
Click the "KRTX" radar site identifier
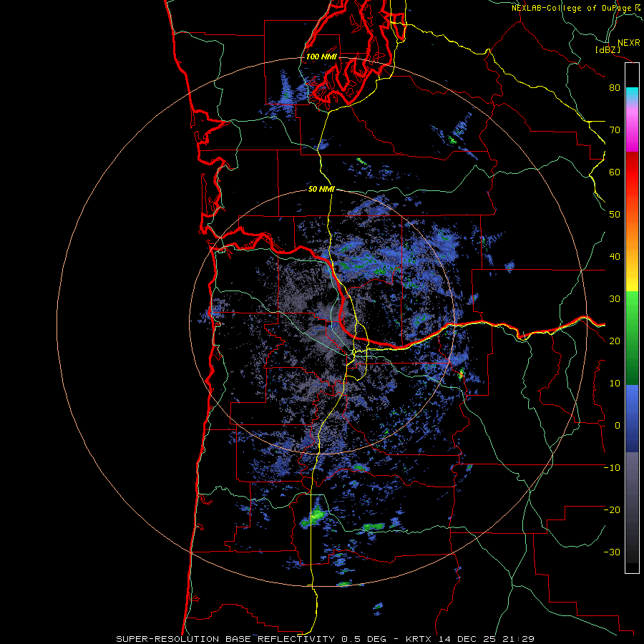[419, 639]
